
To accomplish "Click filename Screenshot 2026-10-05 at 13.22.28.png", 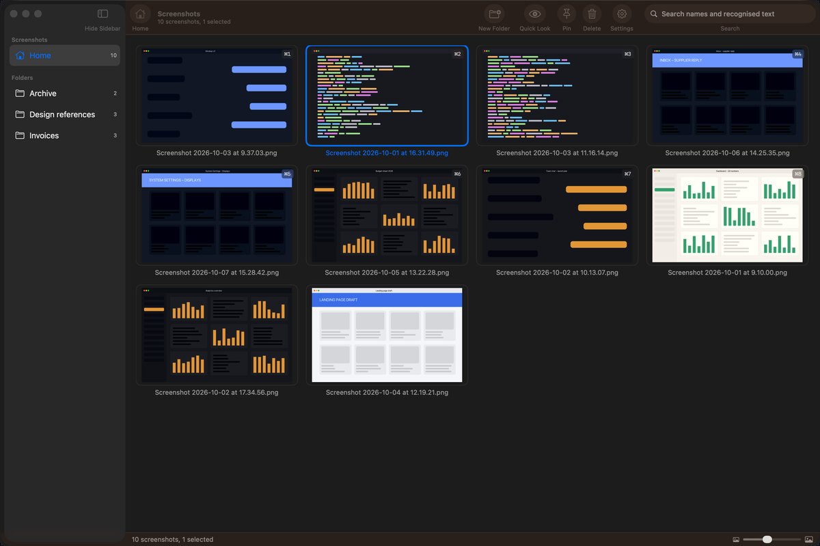I will click(387, 273).
